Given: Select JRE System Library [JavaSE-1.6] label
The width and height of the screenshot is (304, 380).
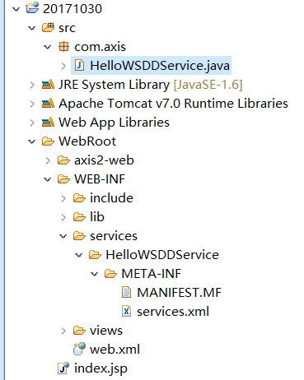Looking at the screenshot, I should (x=151, y=85).
